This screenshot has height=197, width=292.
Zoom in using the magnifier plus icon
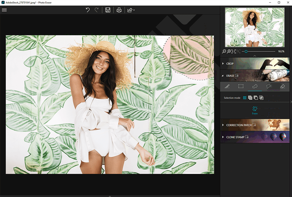229,52
